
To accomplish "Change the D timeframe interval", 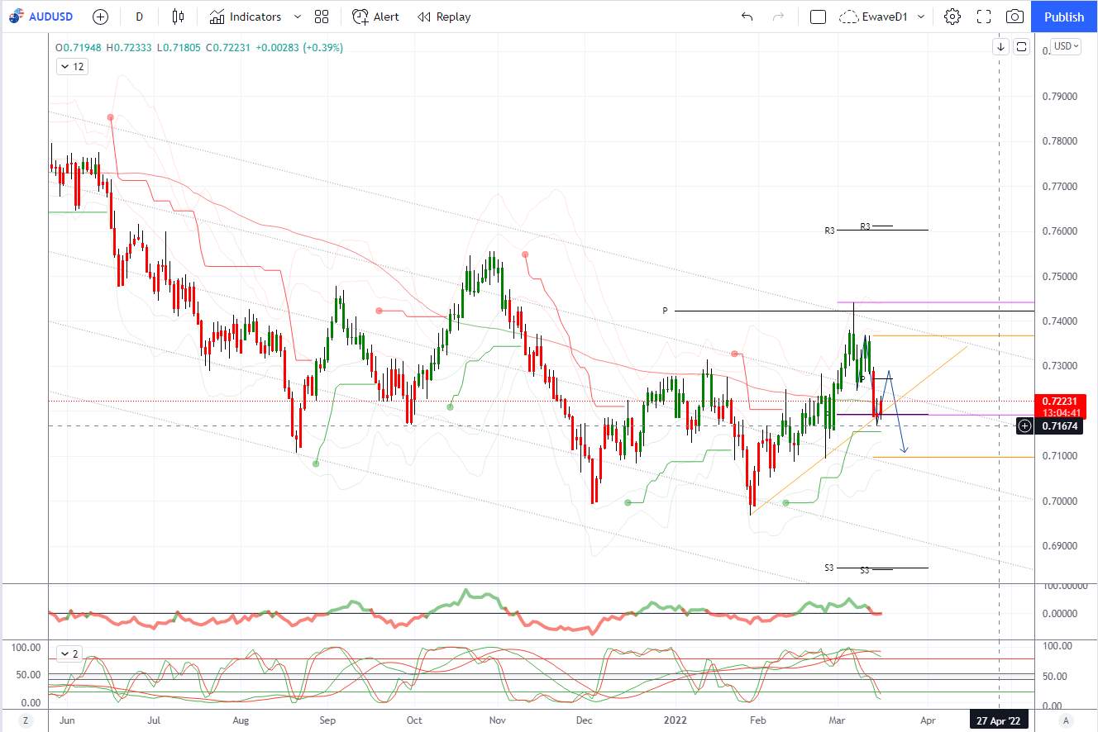I will tap(139, 17).
